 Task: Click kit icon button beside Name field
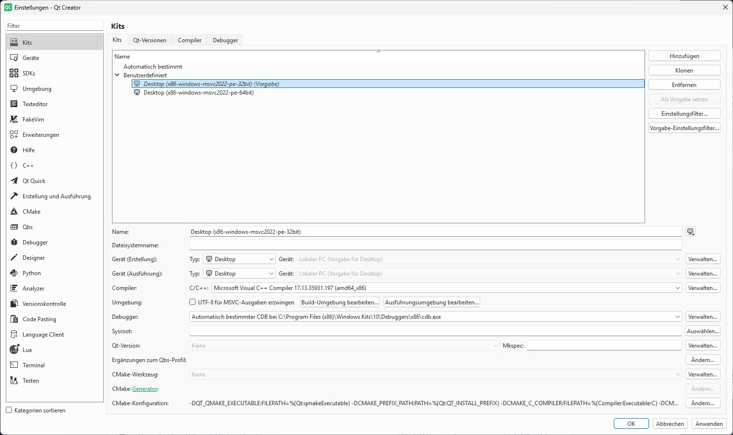coord(691,231)
